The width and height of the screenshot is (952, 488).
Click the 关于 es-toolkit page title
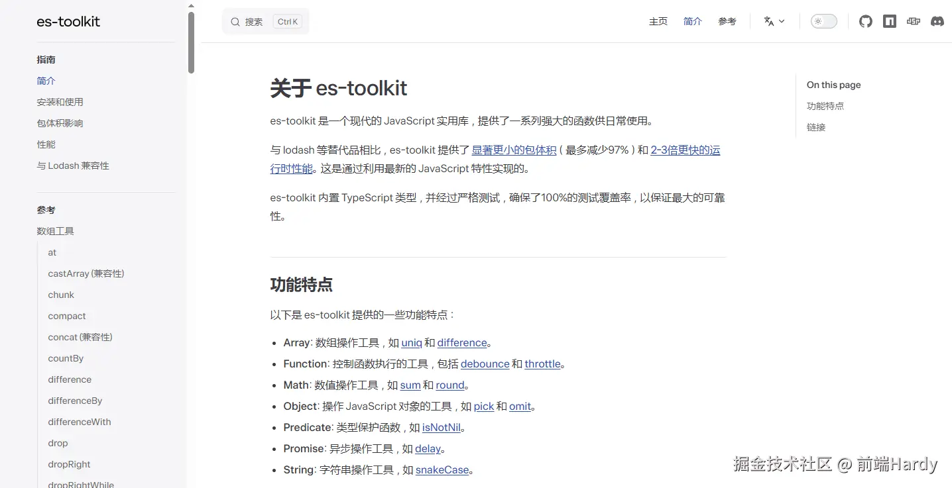339,88
